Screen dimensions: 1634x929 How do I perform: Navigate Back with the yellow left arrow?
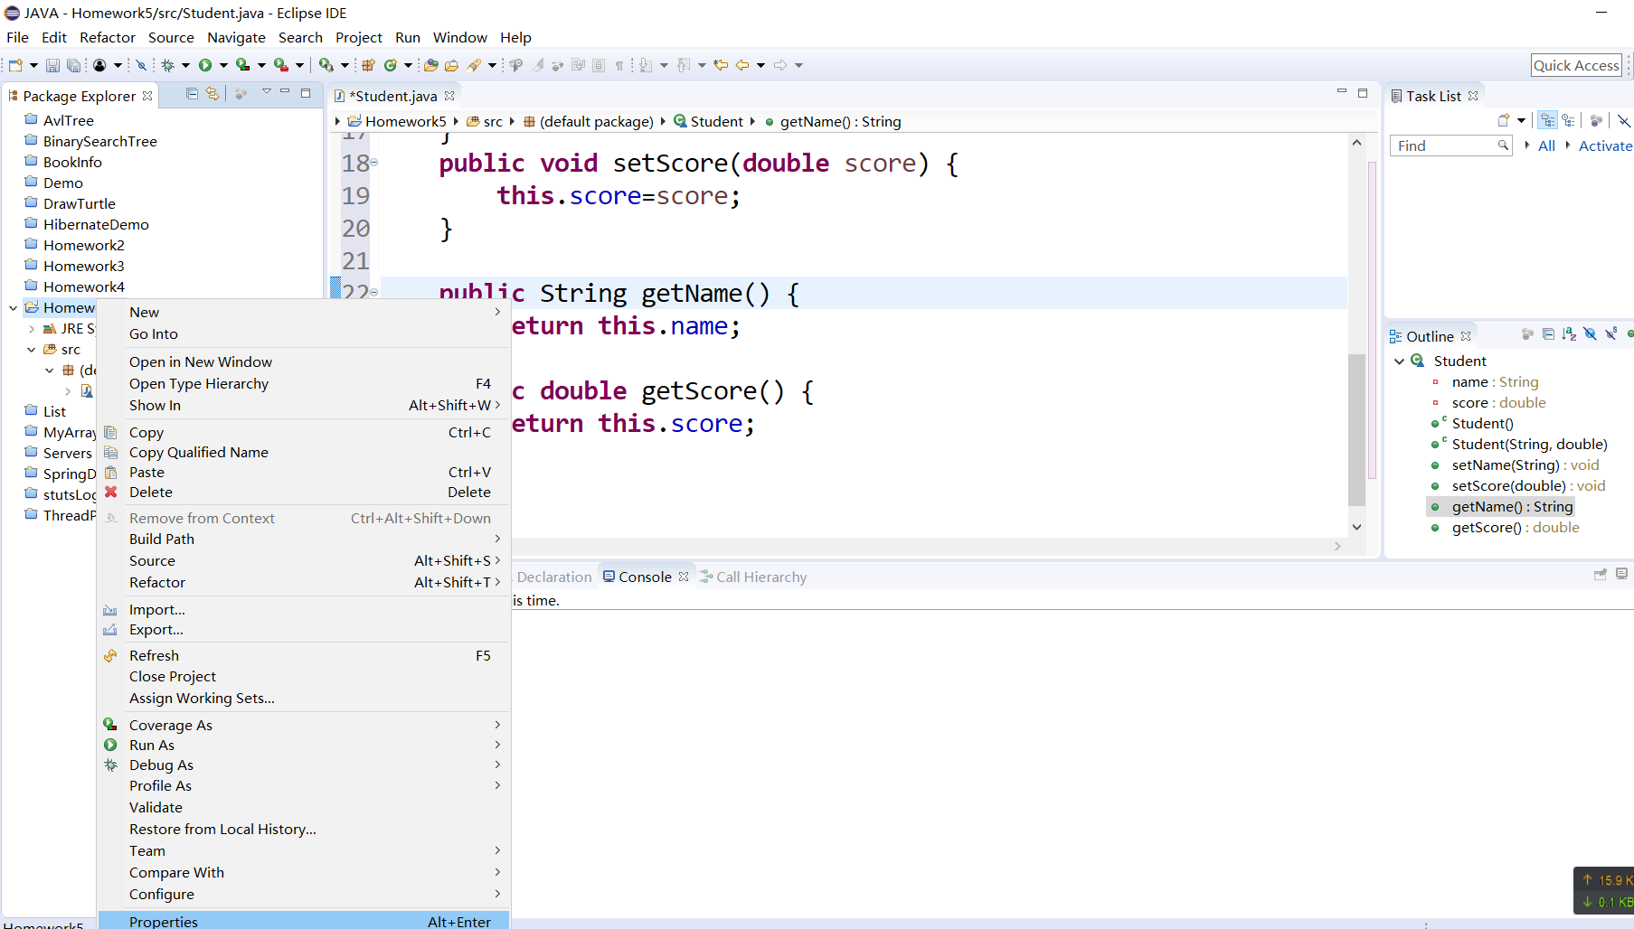click(742, 65)
